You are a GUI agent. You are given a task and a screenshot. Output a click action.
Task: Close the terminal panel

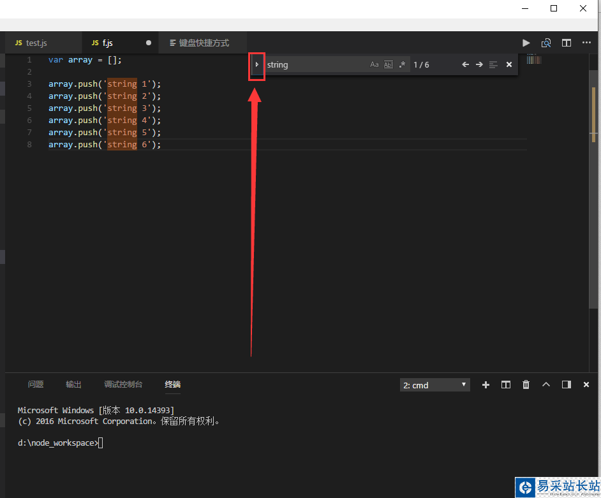tap(586, 384)
